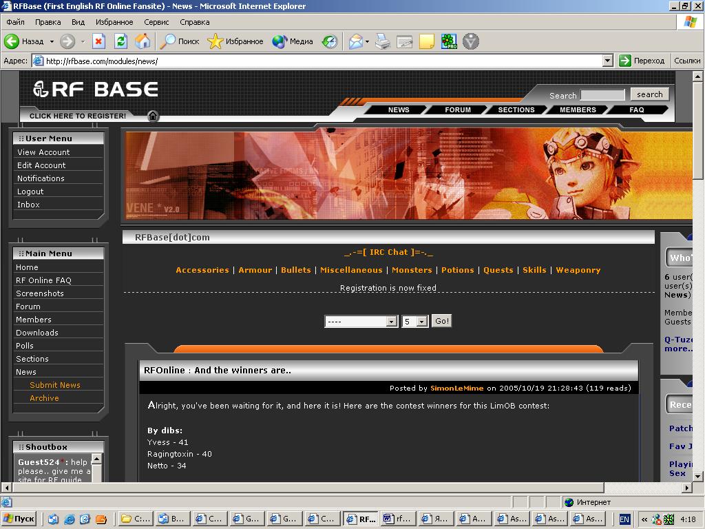This screenshot has height=529, width=705.
Task: Open the Правка menu
Action: pos(48,22)
